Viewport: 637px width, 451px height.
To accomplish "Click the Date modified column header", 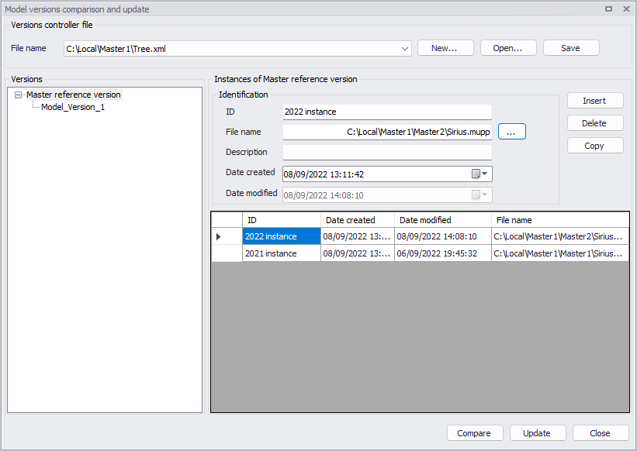I will click(x=443, y=220).
